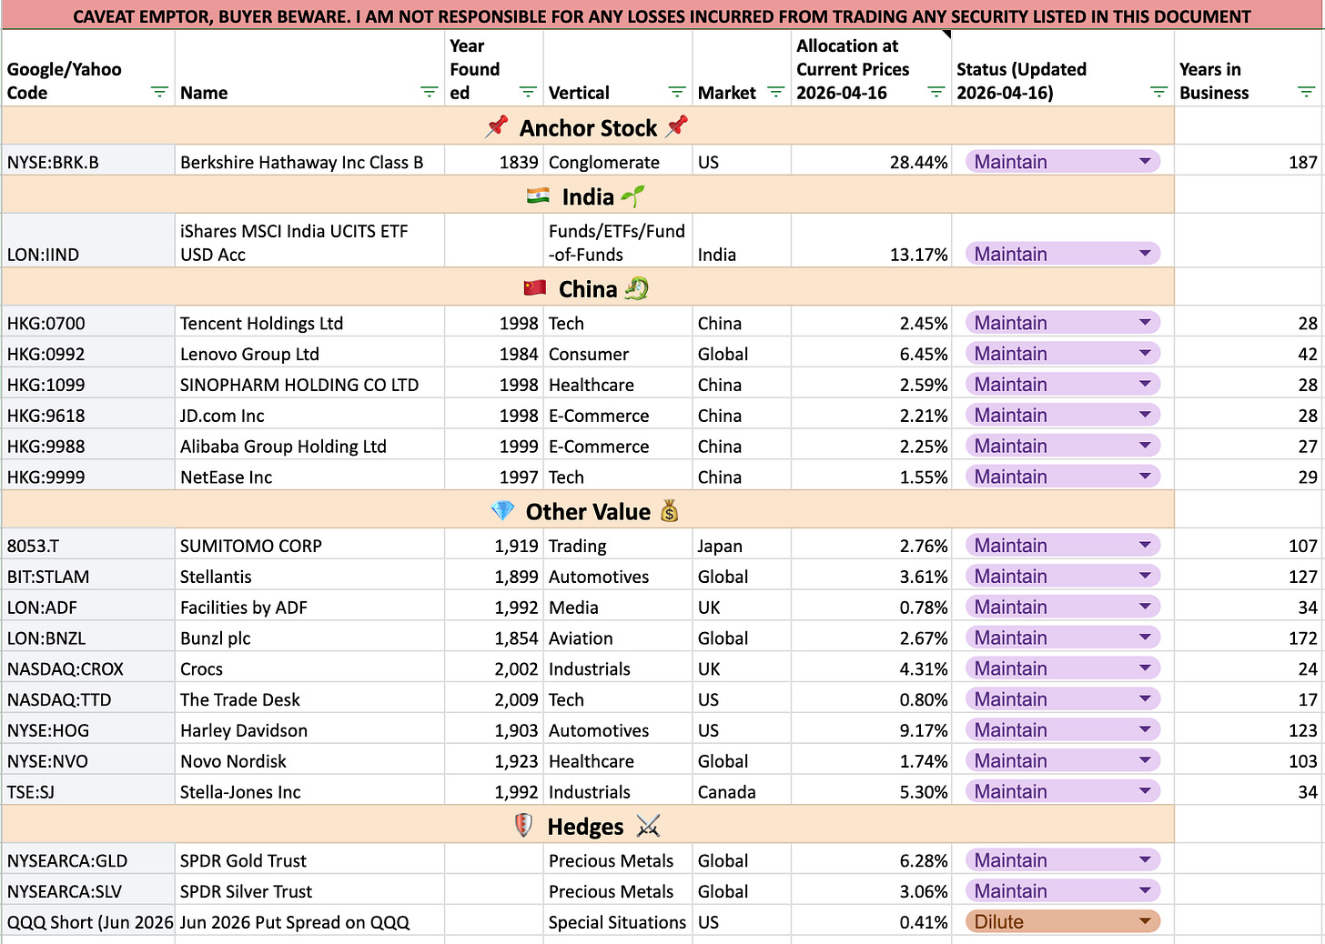Select the Lenovo Group Ltd name cell

tap(309, 354)
